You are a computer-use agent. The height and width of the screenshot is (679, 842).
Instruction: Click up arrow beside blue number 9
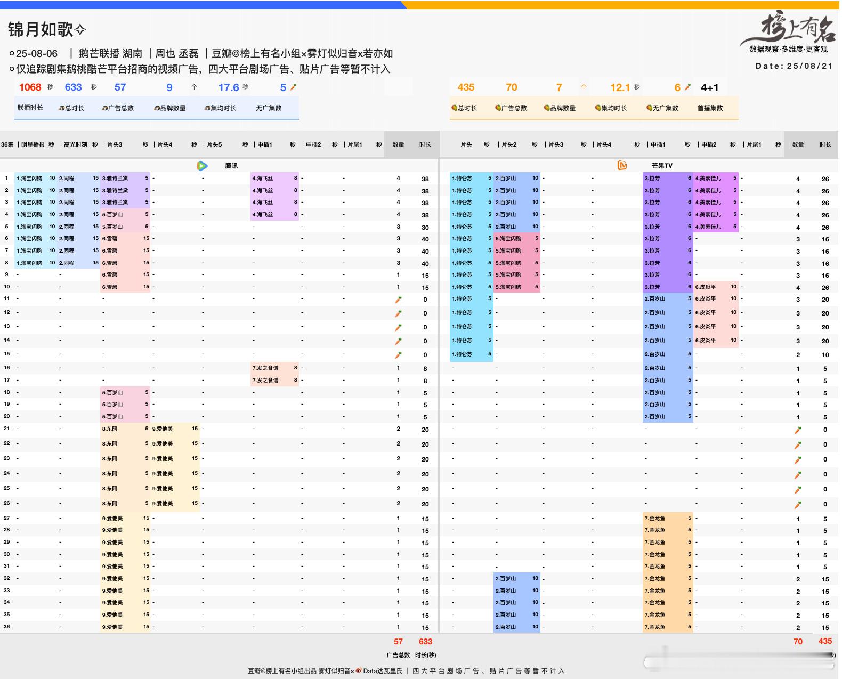pyautogui.click(x=195, y=87)
